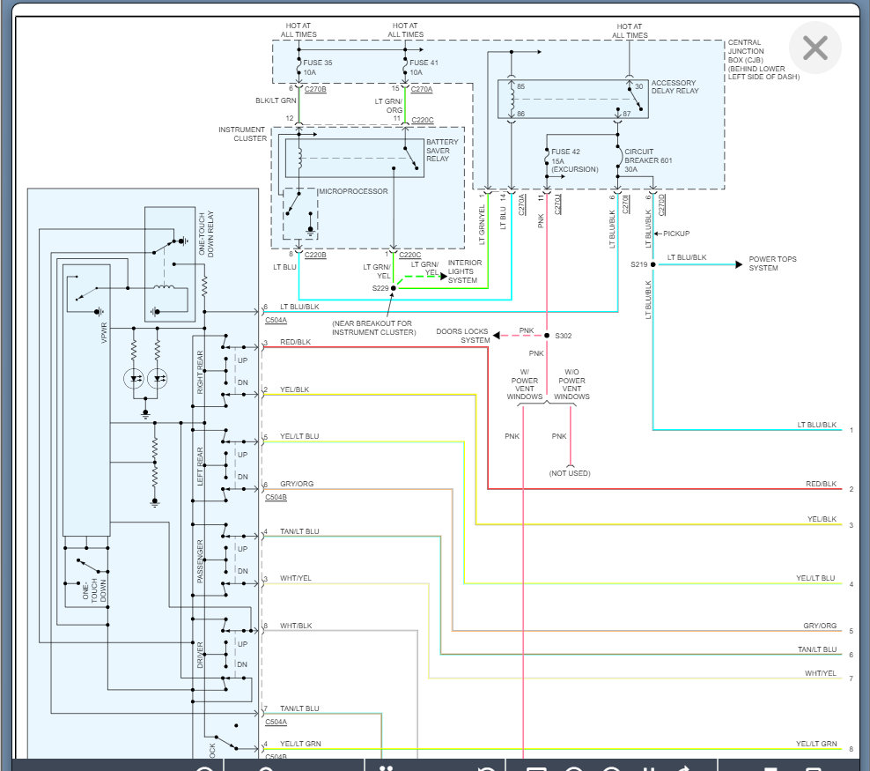Click the GRY/ORG wire label at right edge
Image resolution: width=870 pixels, height=771 pixels.
819,625
